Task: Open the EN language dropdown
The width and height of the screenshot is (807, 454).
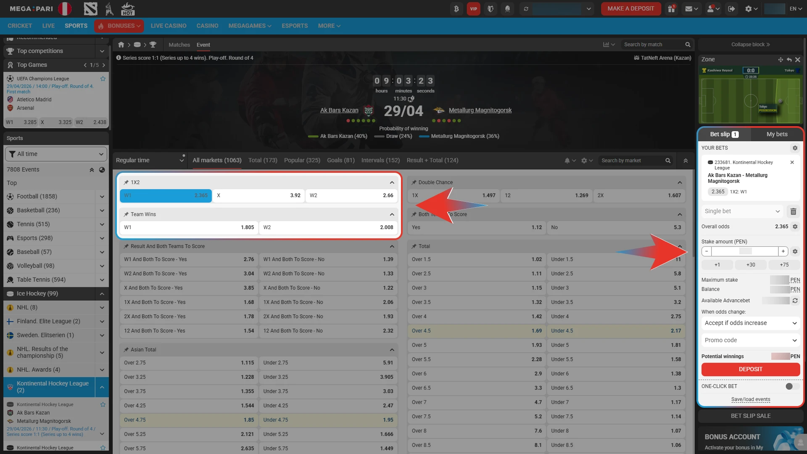Action: [796, 9]
